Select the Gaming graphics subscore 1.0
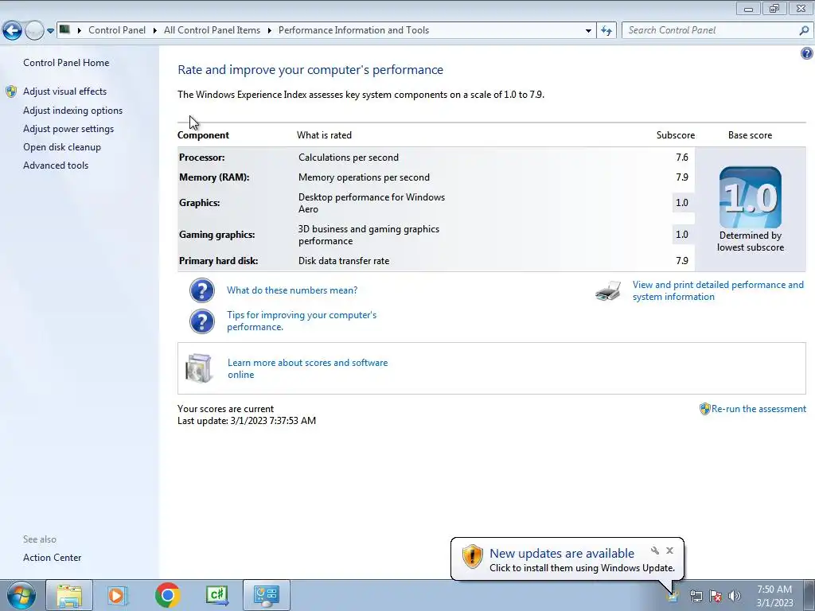 pyautogui.click(x=682, y=235)
